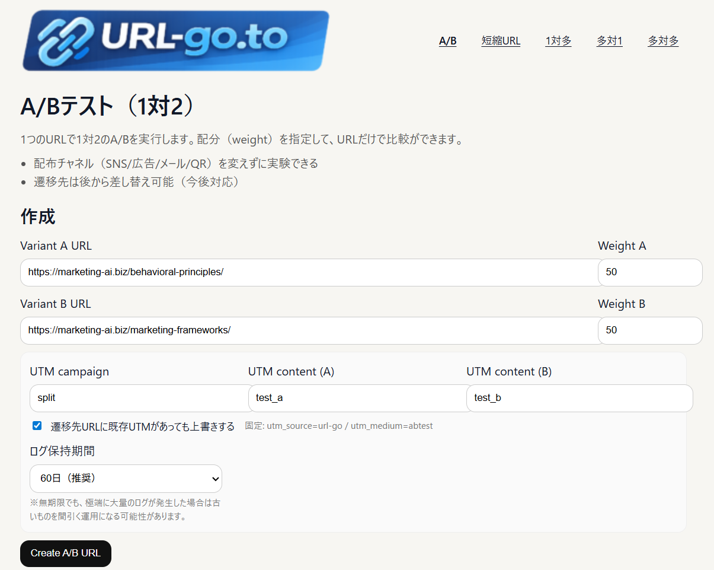Click the 遷移先URLに既存UTM checkbox label
Image resolution: width=714 pixels, height=570 pixels.
point(142,426)
